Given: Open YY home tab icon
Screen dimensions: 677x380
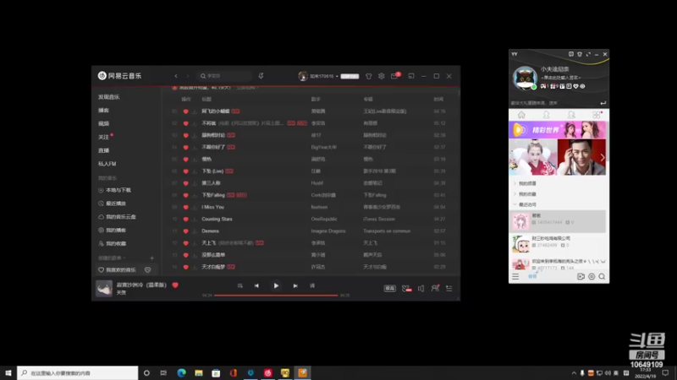Looking at the screenshot, I should tap(521, 115).
